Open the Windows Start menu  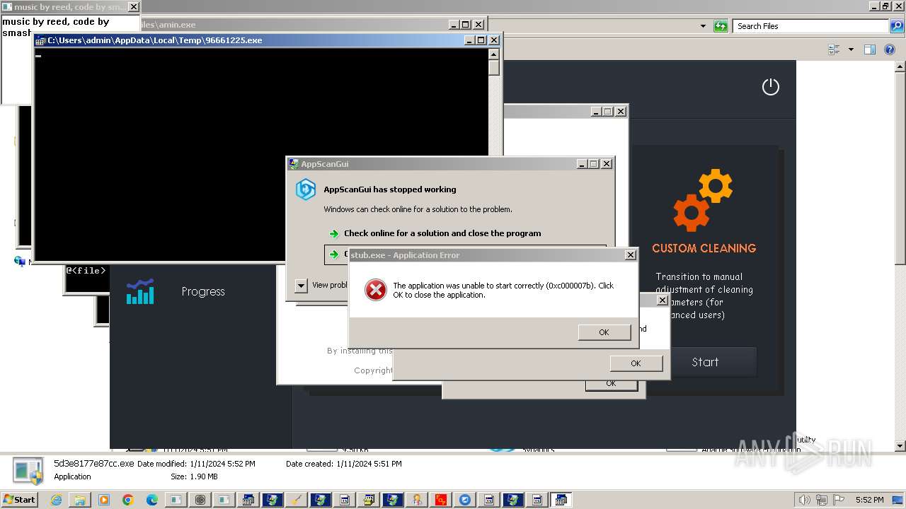(19, 500)
